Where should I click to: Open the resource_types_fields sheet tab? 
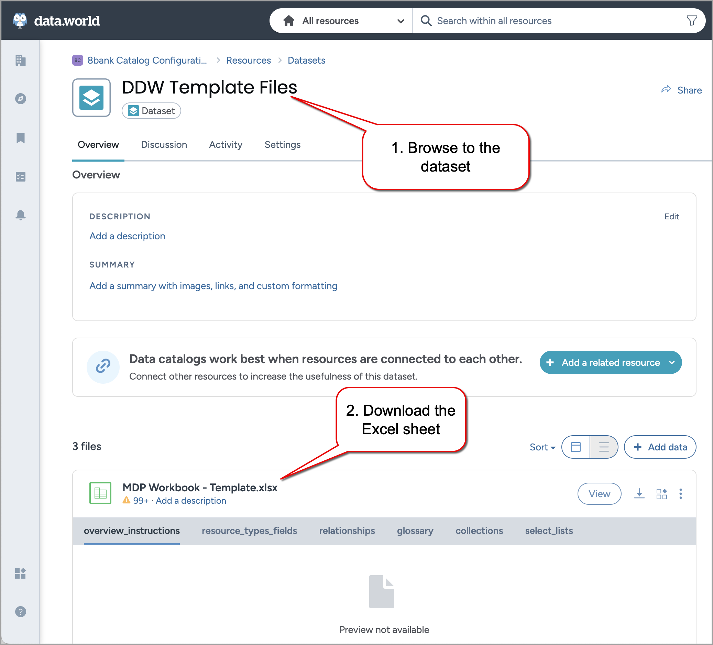[x=249, y=531]
